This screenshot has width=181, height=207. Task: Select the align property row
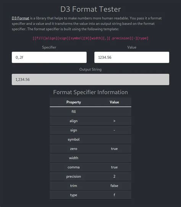click(x=90, y=121)
